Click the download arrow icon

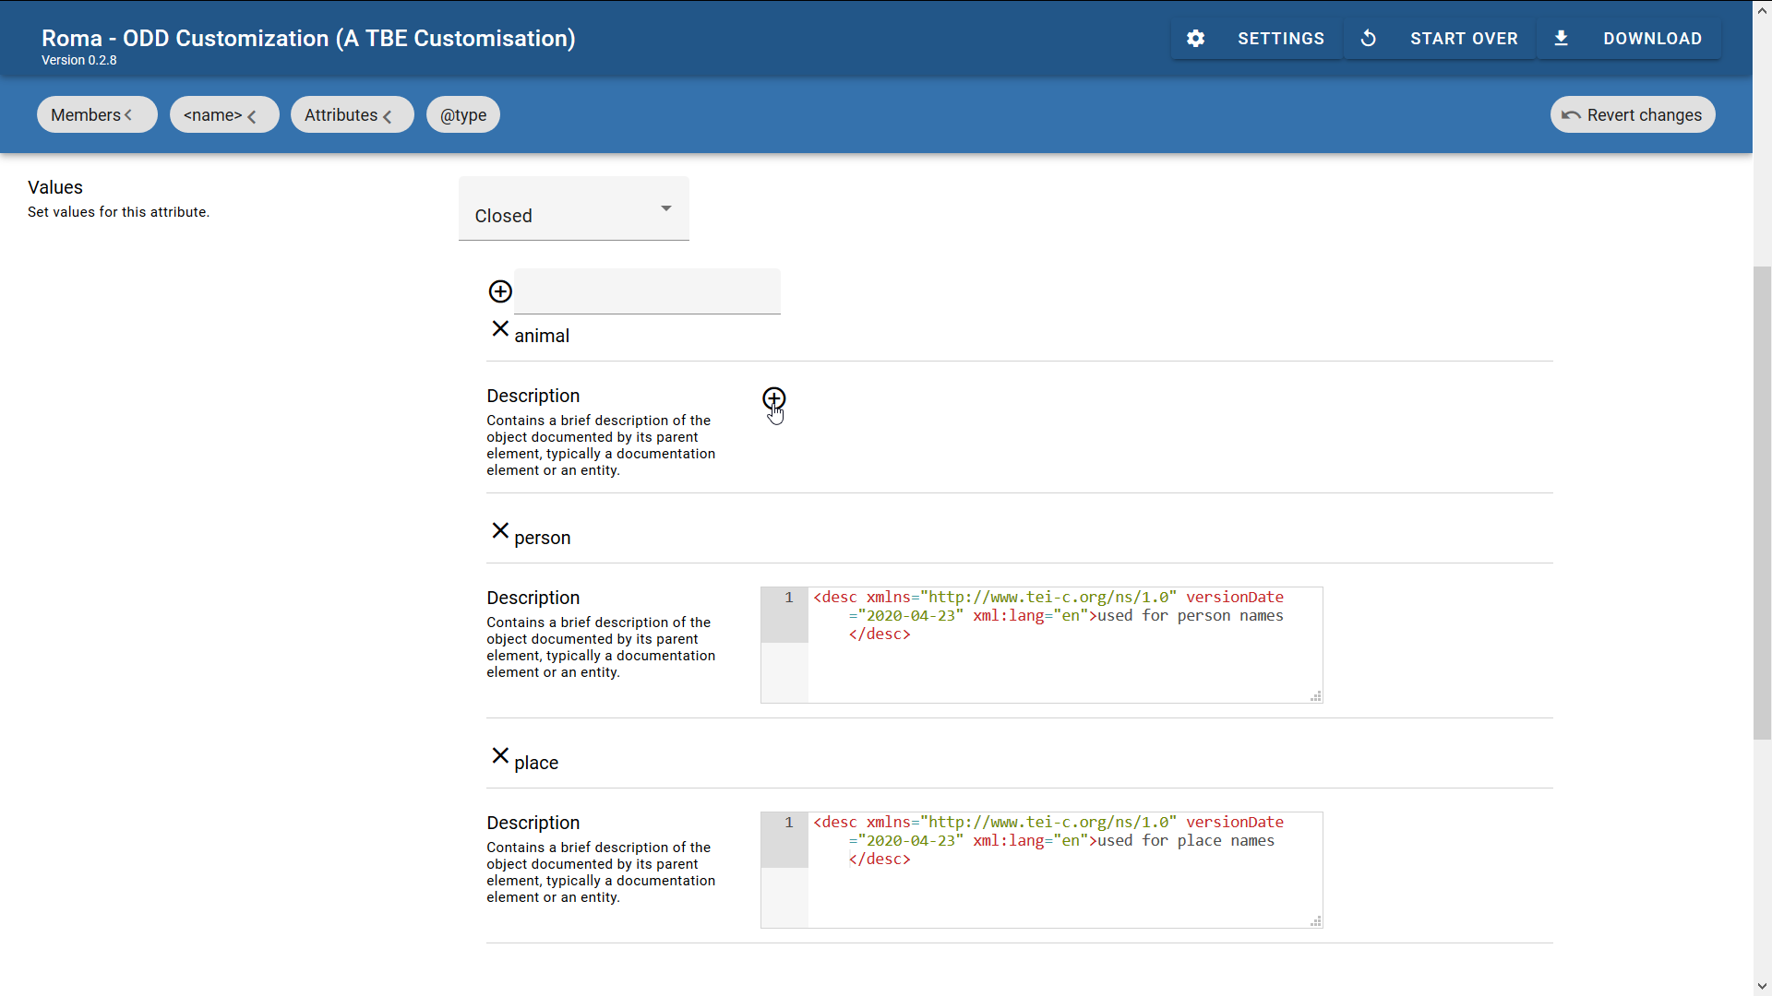click(x=1561, y=39)
